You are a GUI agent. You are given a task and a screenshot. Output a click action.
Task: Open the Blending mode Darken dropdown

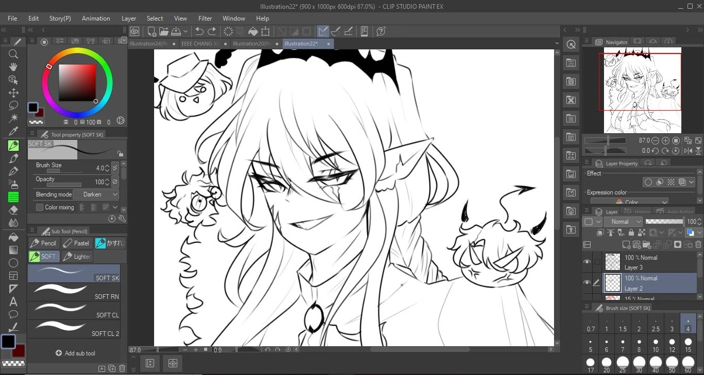96,194
